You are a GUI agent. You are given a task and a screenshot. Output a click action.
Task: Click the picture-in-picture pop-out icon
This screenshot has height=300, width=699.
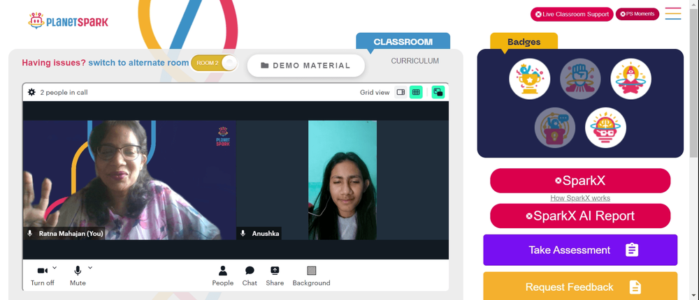coord(438,92)
